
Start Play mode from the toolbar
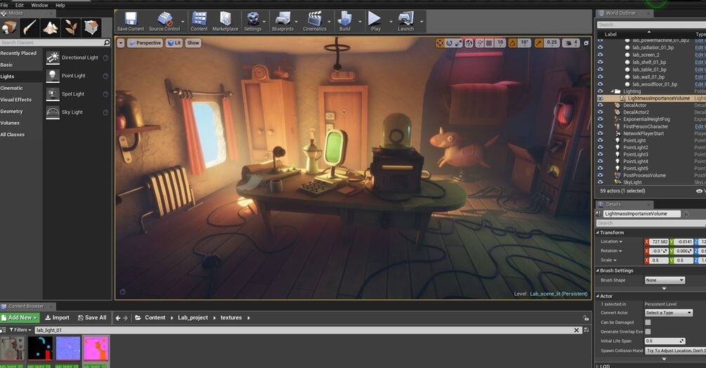point(376,22)
